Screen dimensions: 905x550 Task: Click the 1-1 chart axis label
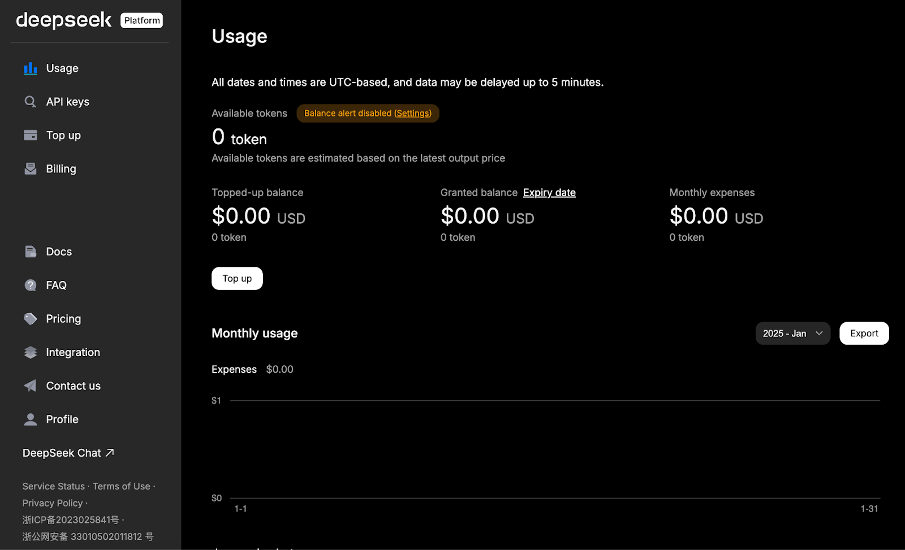240,509
